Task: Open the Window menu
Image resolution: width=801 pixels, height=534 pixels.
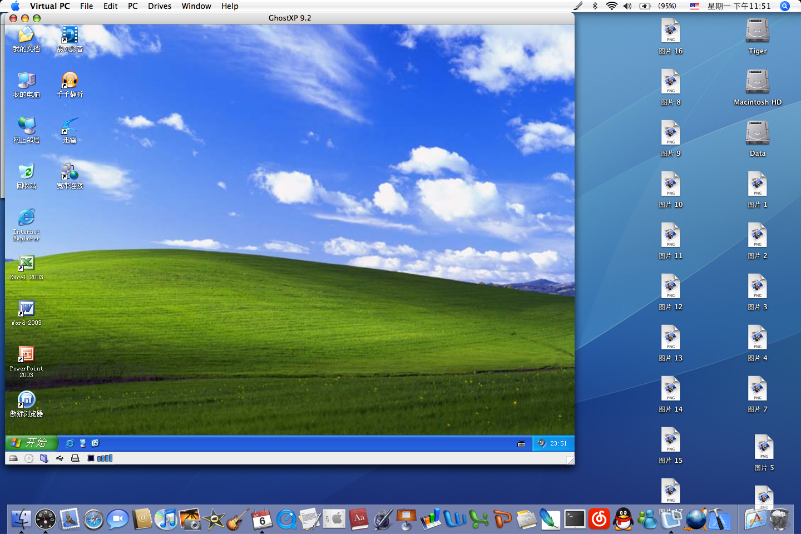Action: pos(196,6)
